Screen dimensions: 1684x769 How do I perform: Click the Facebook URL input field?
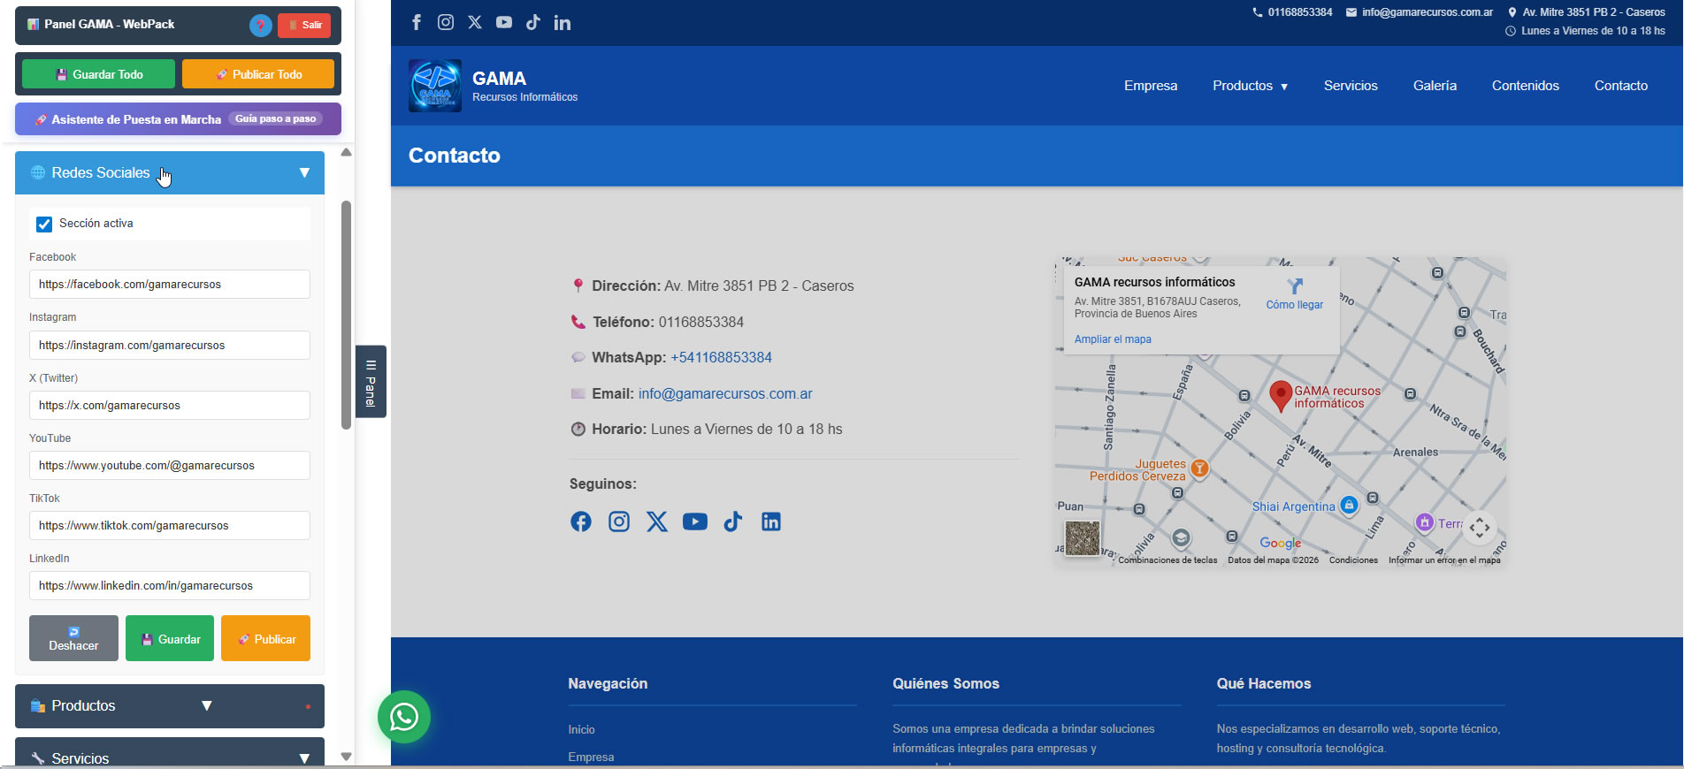coord(170,285)
